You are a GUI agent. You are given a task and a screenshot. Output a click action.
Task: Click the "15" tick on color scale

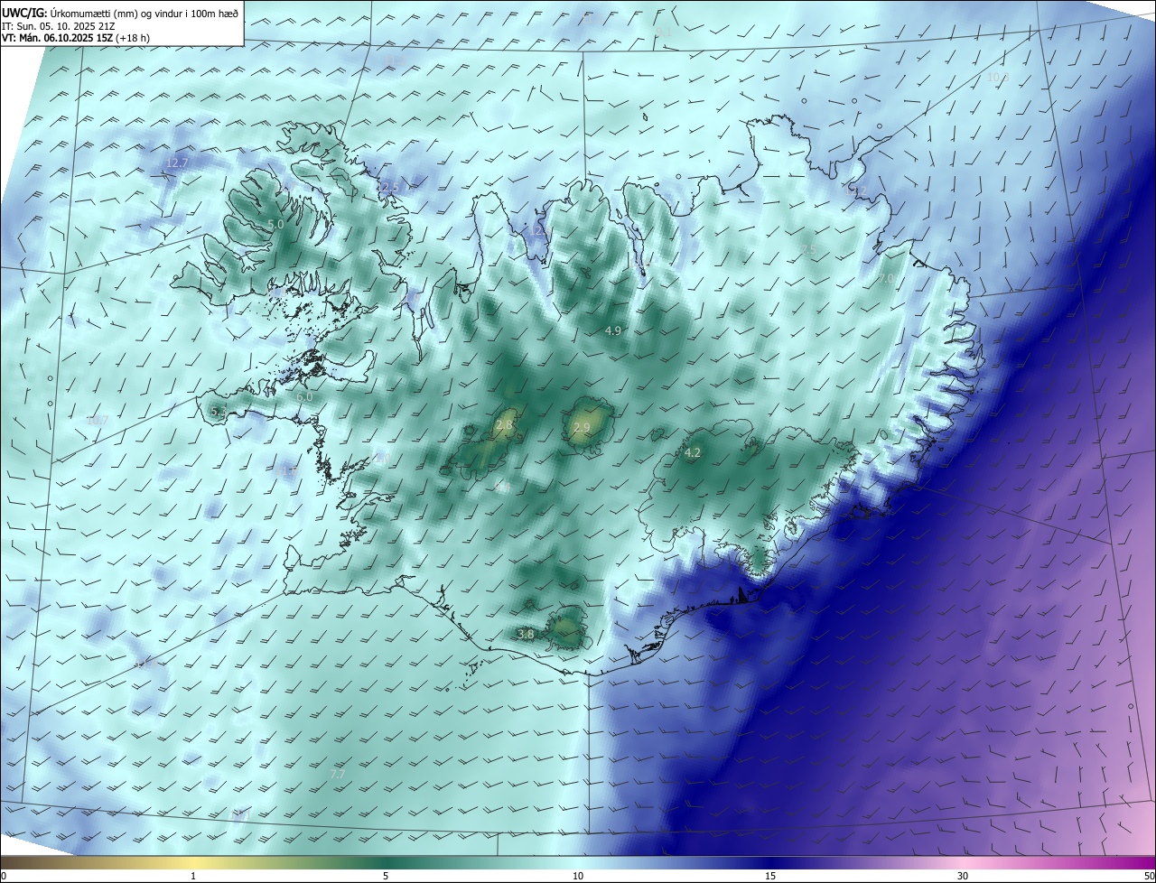[x=770, y=876]
